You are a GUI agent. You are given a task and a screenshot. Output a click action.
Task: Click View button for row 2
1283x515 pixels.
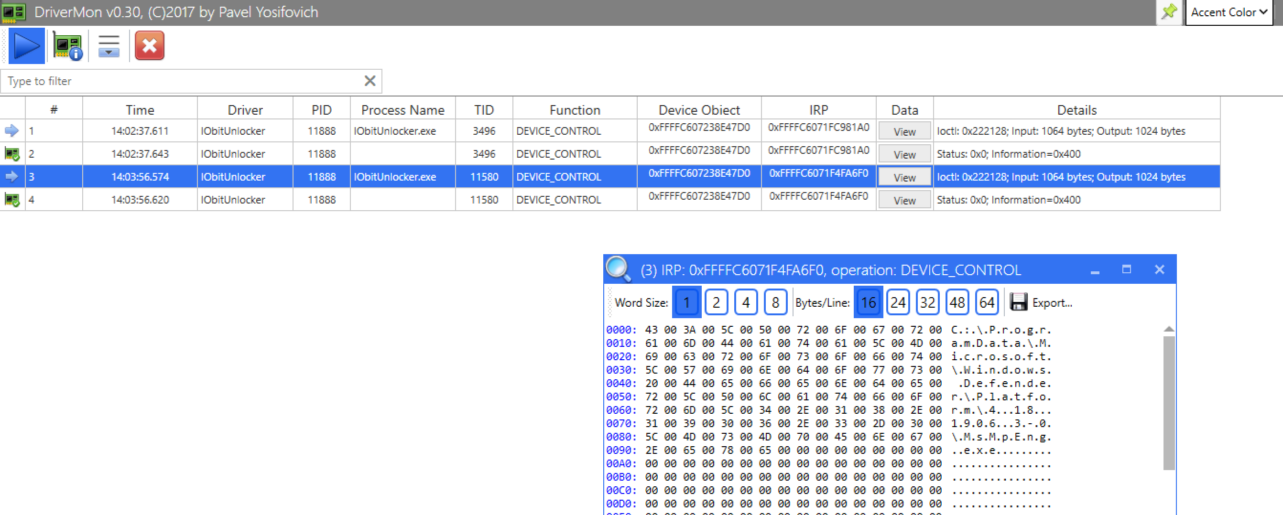click(x=904, y=154)
